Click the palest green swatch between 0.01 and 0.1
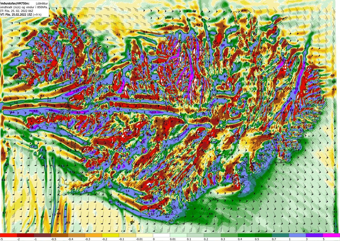This screenshot has width=340, height=241. coord(178,235)
